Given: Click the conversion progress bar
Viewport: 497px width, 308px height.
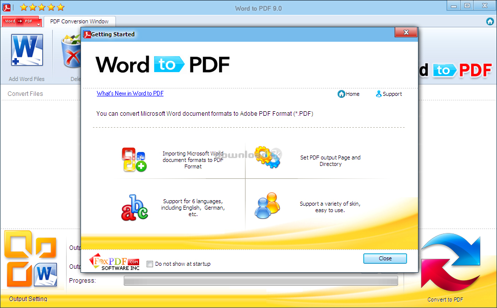Looking at the screenshot, I should [261, 281].
